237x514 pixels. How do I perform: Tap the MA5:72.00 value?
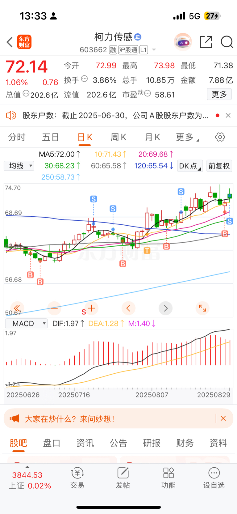(x=60, y=154)
